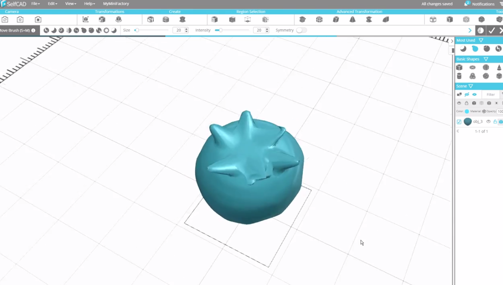Select the Scale transformation tool
Image resolution: width=503 pixels, height=285 pixels.
click(x=102, y=20)
